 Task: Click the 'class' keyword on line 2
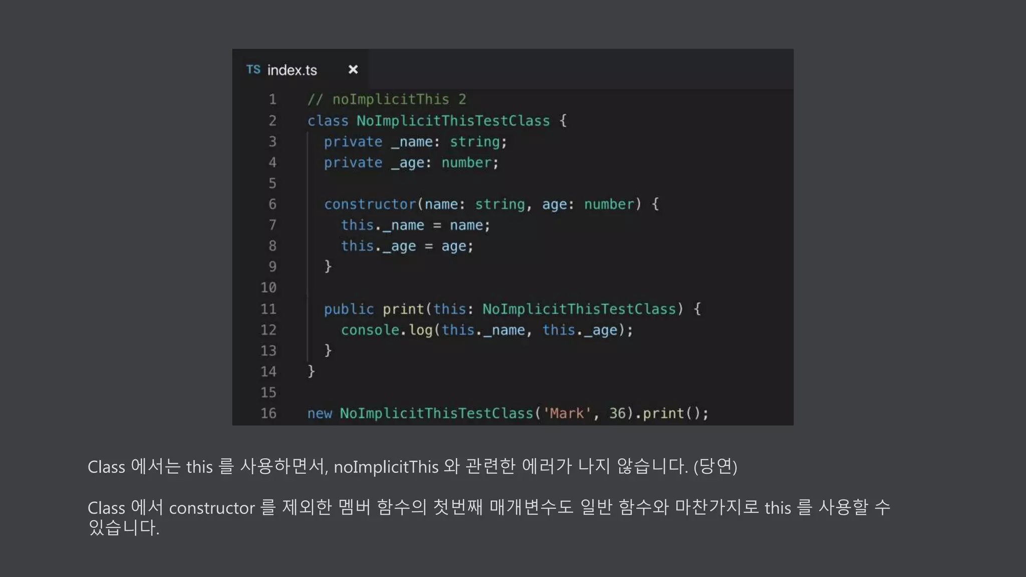pos(328,121)
